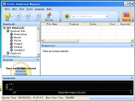Open the File menu
The image size is (135, 101).
tap(7, 9)
